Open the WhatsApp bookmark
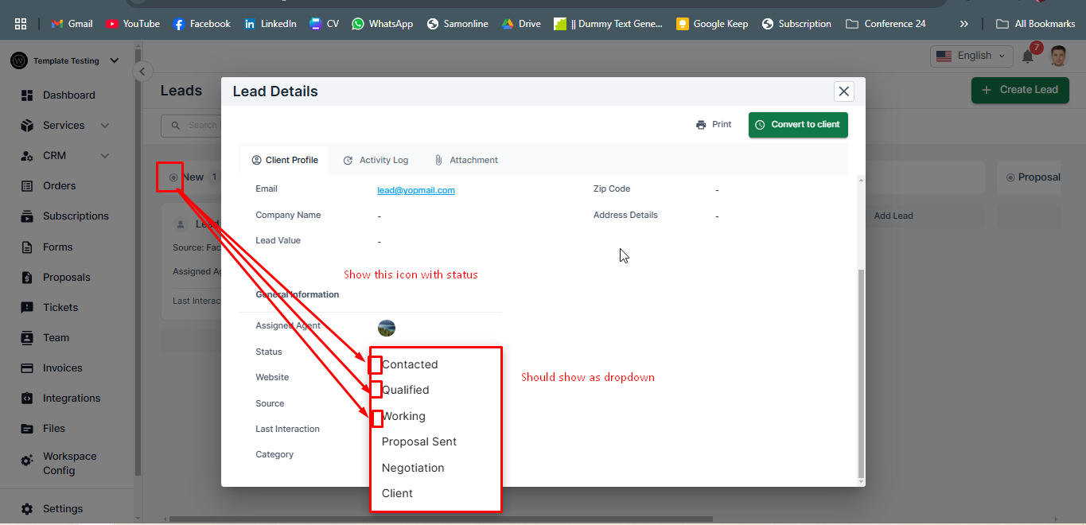Viewport: 1086px width, 525px height. coord(383,24)
